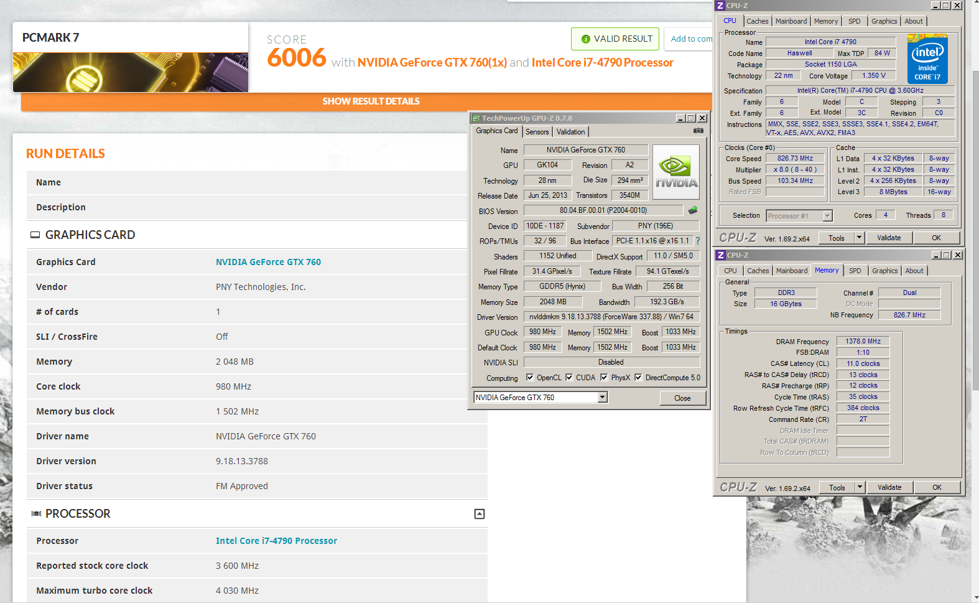Open Intel Core i7-4790 Processor link in Processor row
Image resolution: width=979 pixels, height=603 pixels.
tap(276, 541)
